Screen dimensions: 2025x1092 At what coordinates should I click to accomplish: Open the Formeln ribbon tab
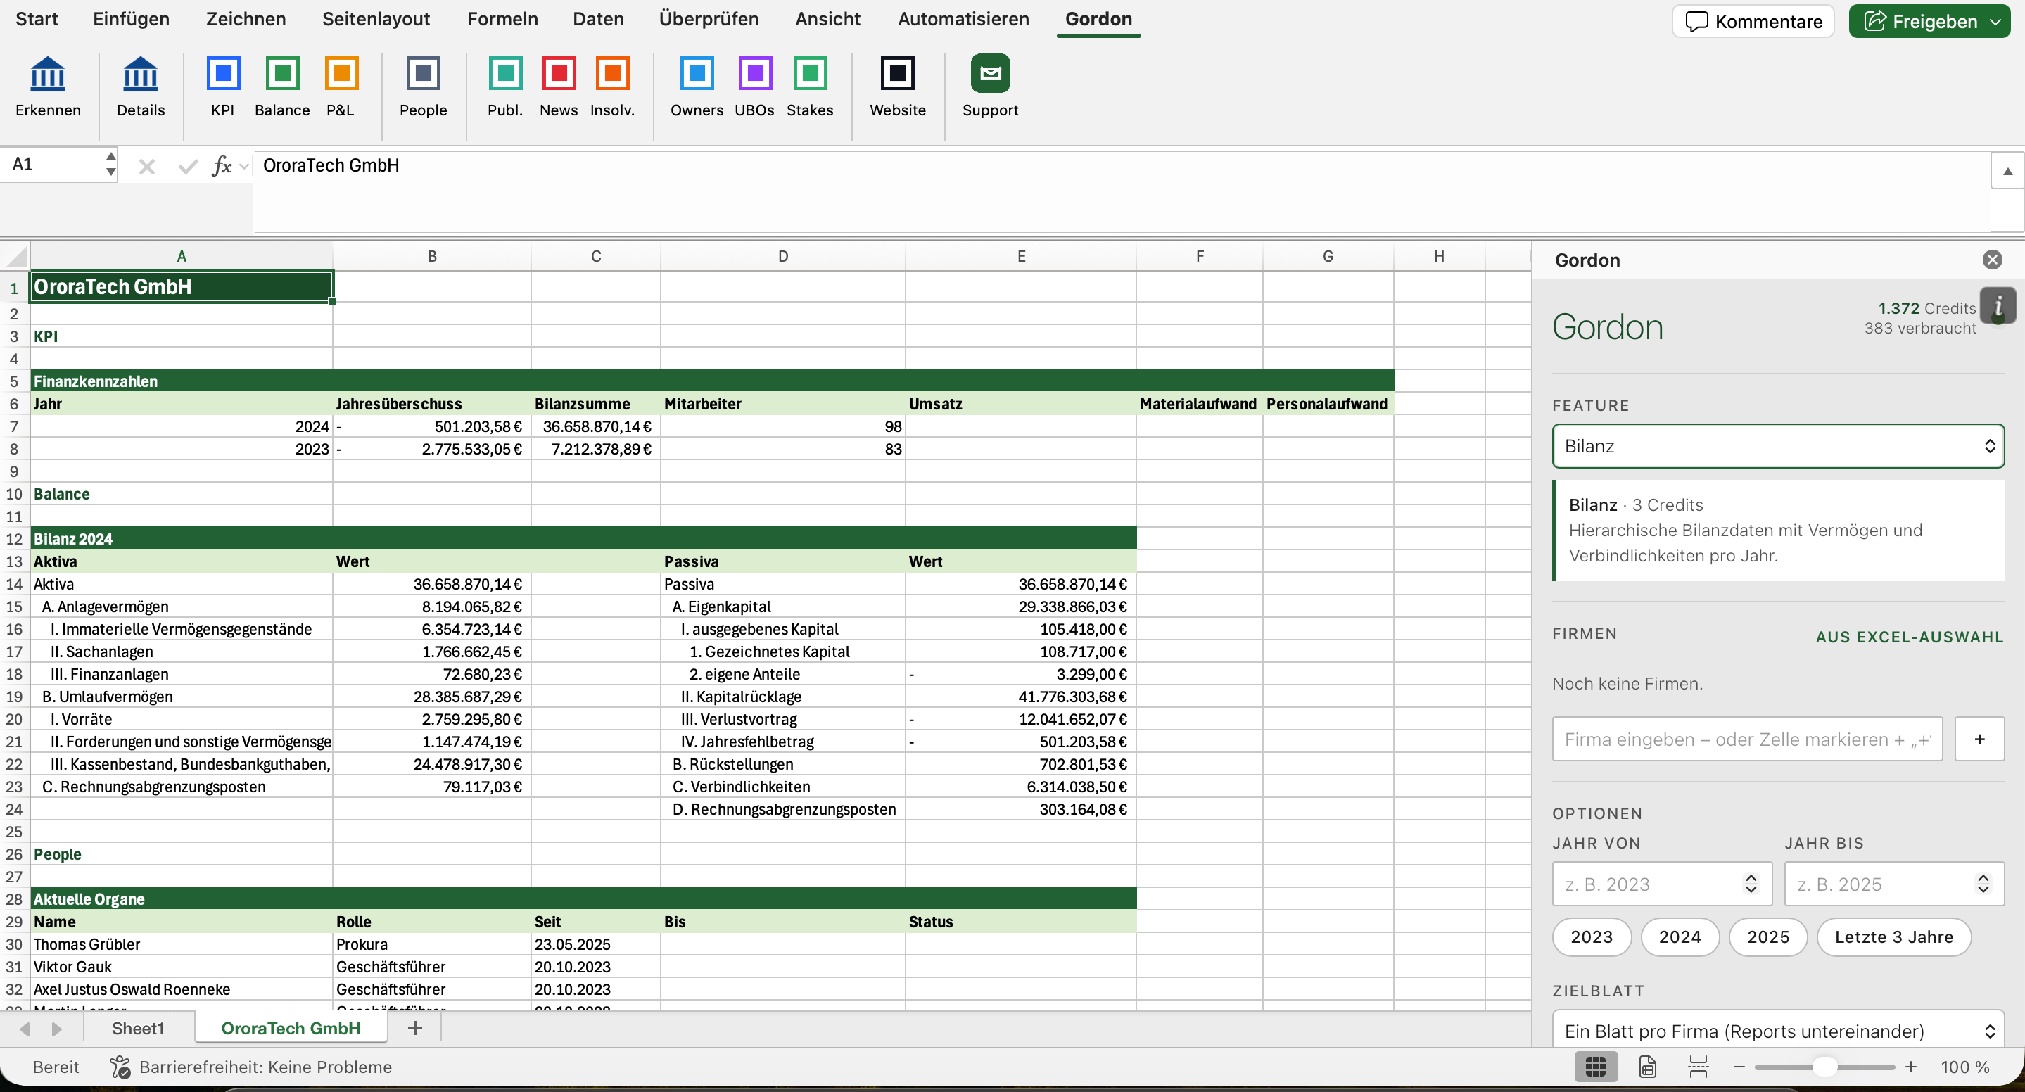(x=502, y=19)
